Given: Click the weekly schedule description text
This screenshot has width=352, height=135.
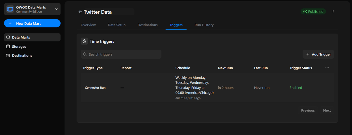Looking at the screenshot, I should click(x=195, y=85).
